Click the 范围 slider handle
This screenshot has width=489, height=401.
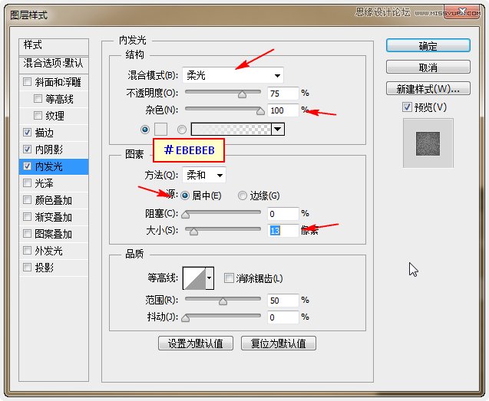(223, 301)
